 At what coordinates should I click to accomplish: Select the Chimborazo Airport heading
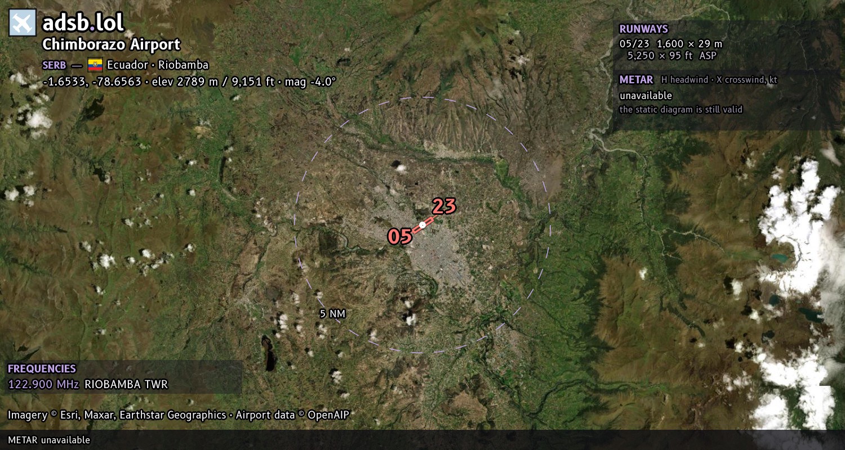point(112,44)
